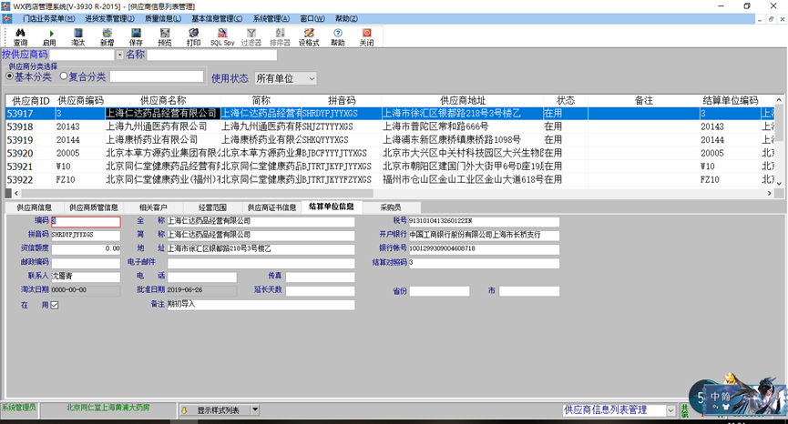788x424 pixels.
Task: Click the 编码 field with red border
Action: [x=86, y=221]
